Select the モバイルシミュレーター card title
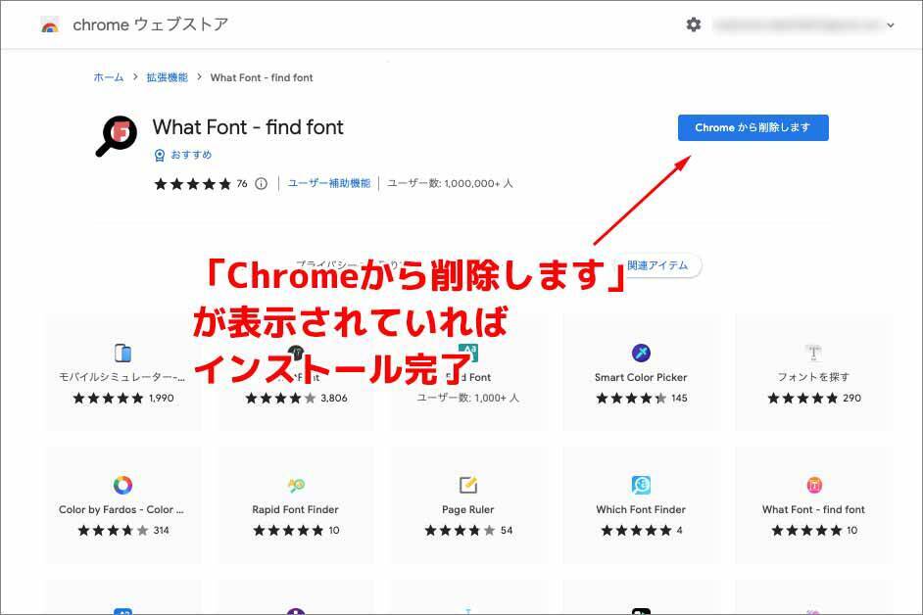Image resolution: width=923 pixels, height=615 pixels. [121, 377]
